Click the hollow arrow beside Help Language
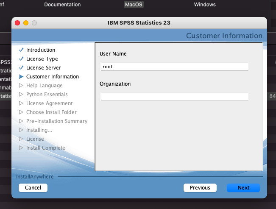This screenshot has height=209, width=276. tap(21, 85)
